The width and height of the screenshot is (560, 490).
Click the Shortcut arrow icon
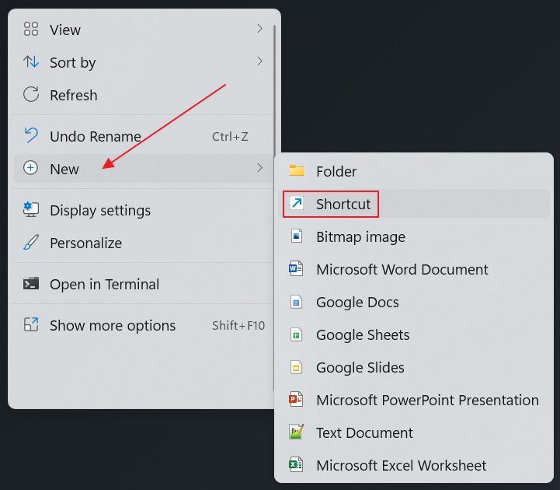pyautogui.click(x=297, y=203)
